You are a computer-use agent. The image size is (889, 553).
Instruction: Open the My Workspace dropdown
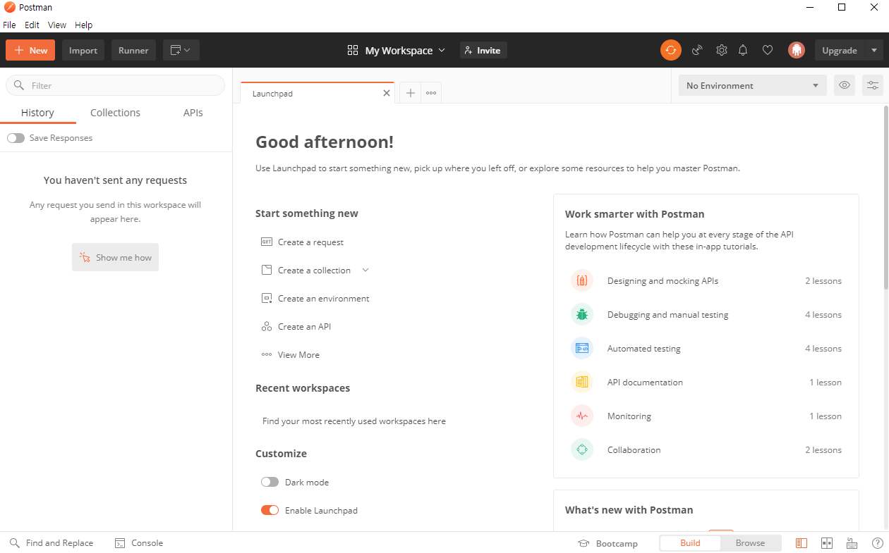point(397,50)
